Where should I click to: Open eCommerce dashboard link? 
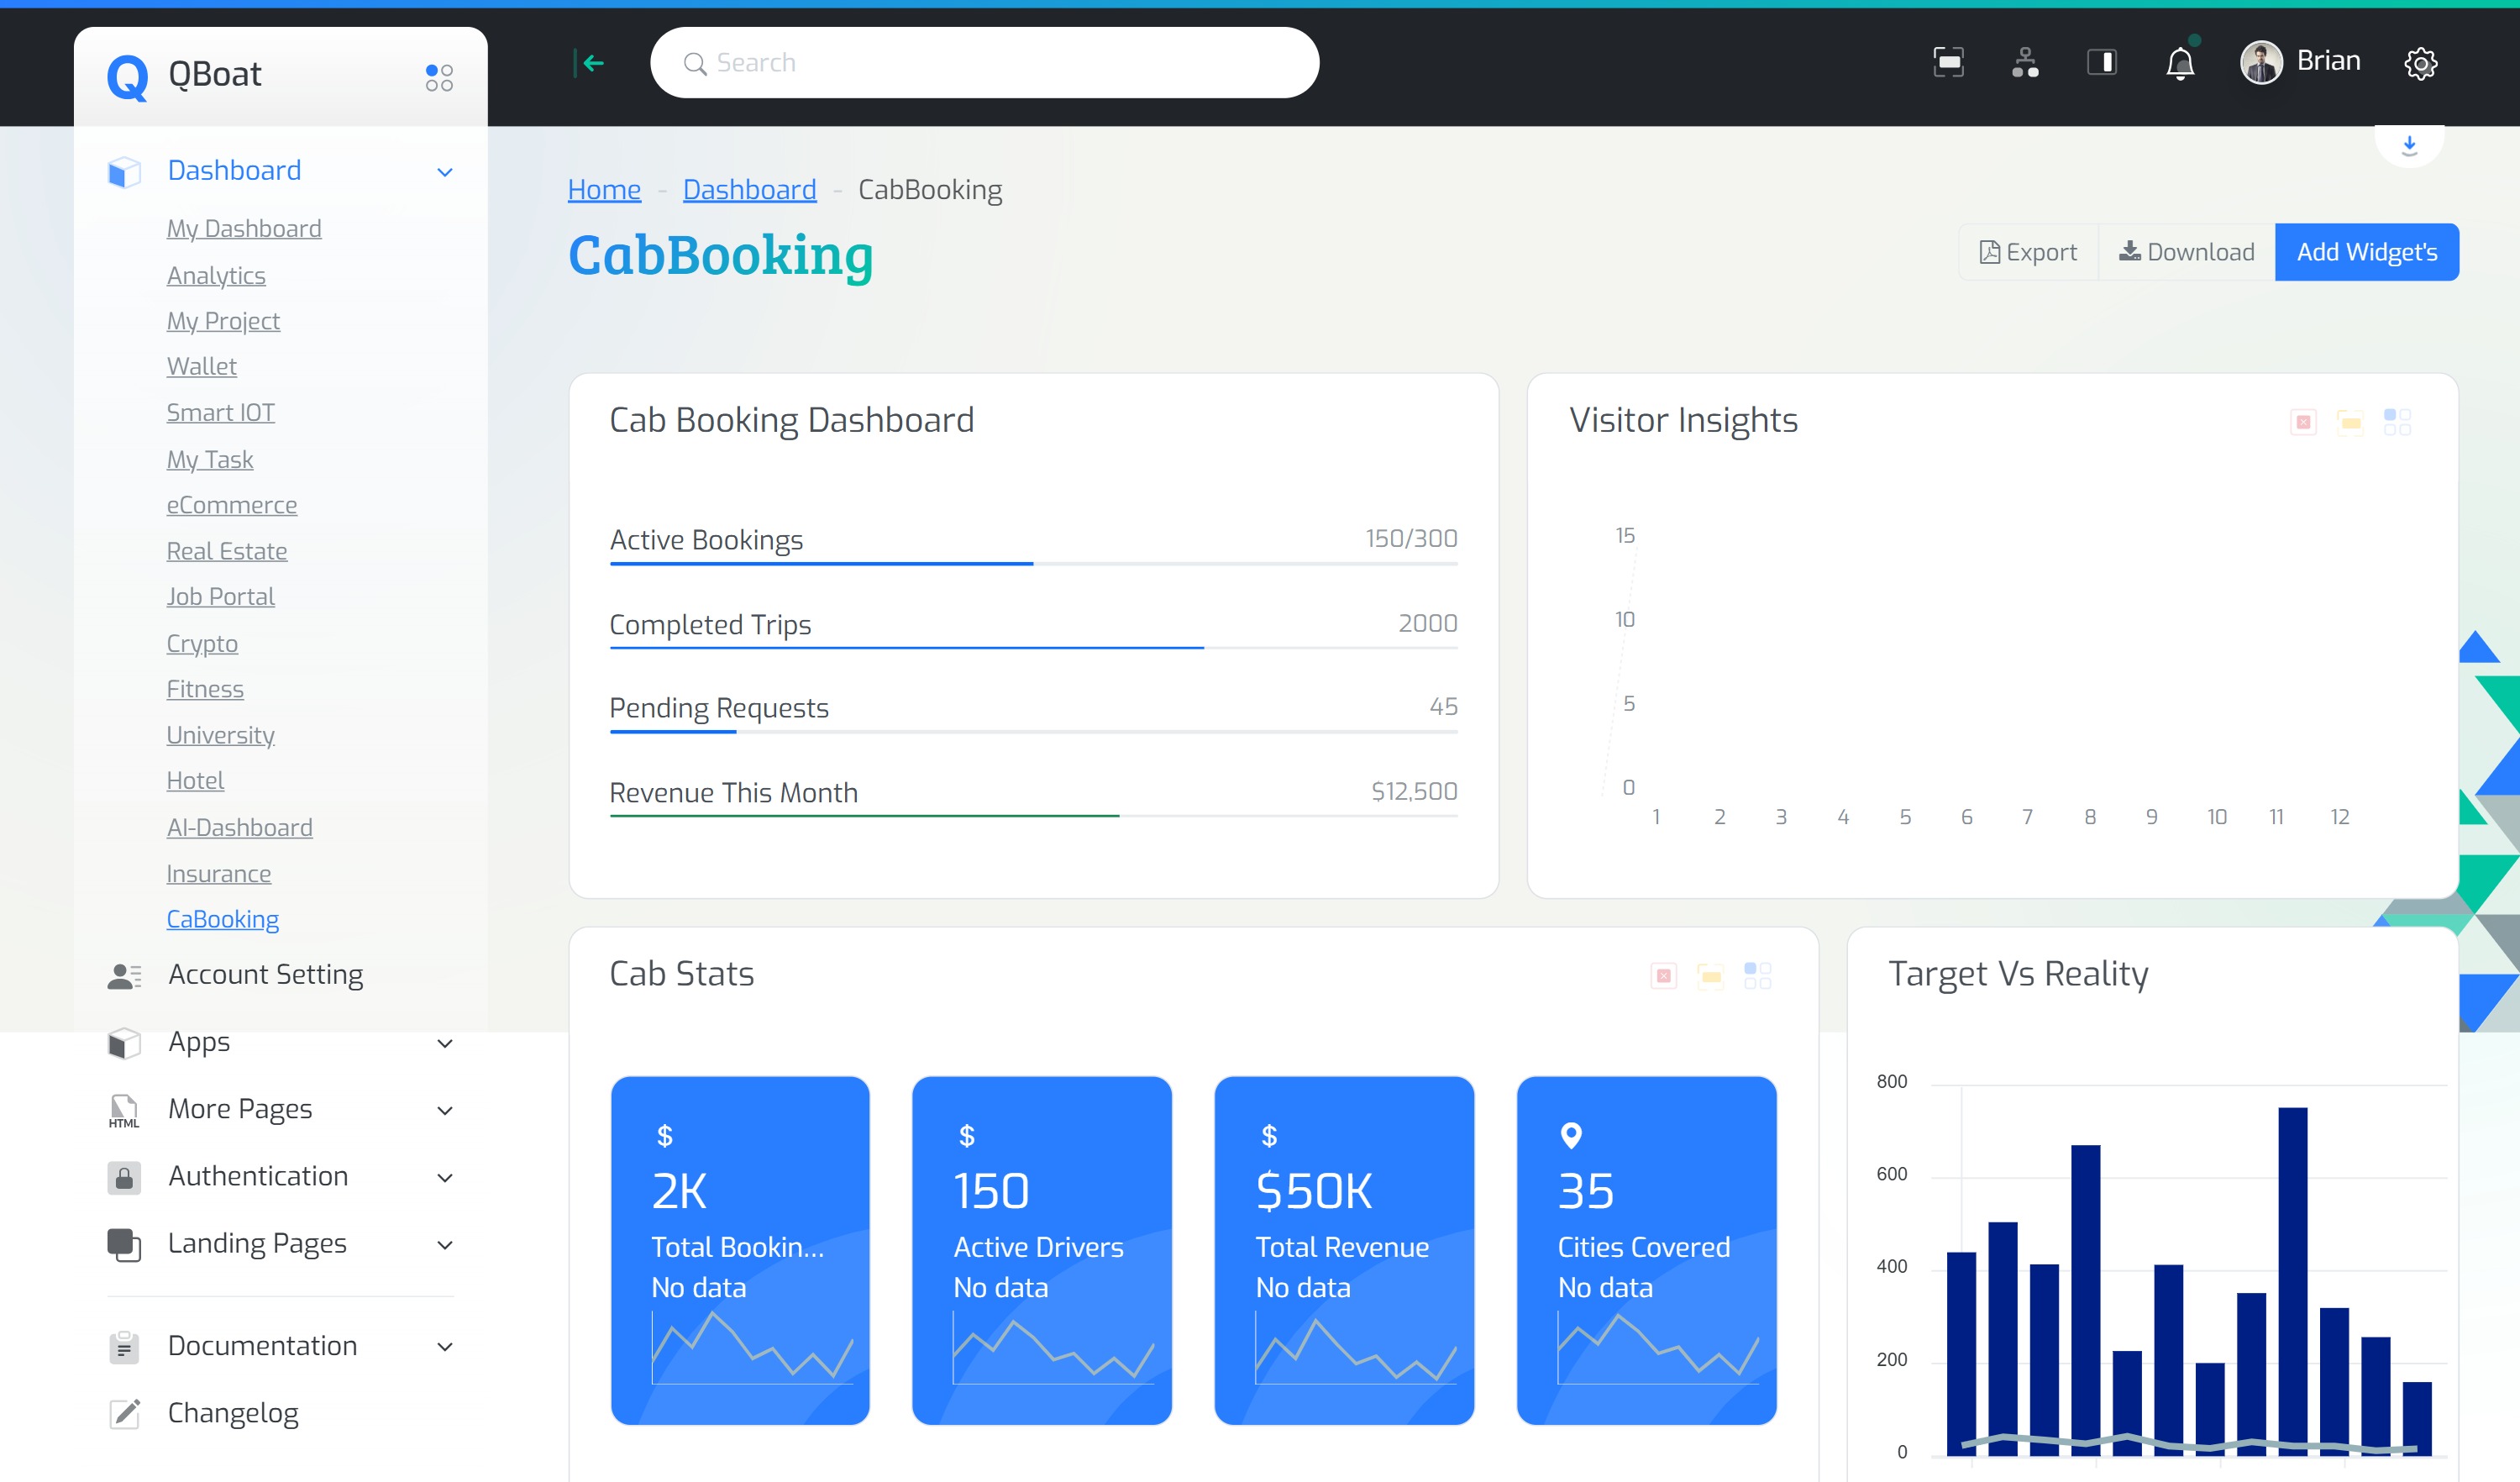[231, 505]
